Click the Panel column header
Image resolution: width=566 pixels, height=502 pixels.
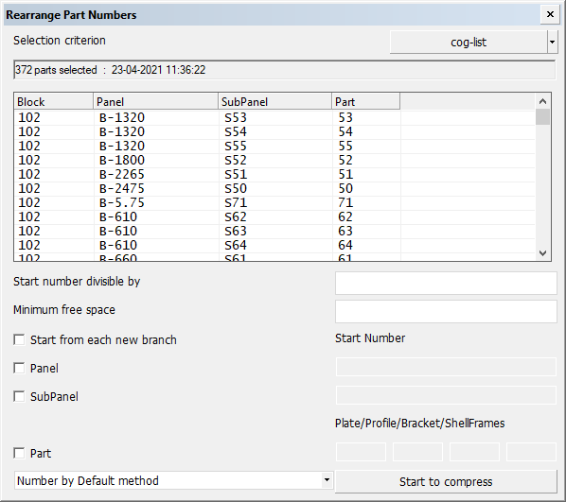click(x=155, y=102)
